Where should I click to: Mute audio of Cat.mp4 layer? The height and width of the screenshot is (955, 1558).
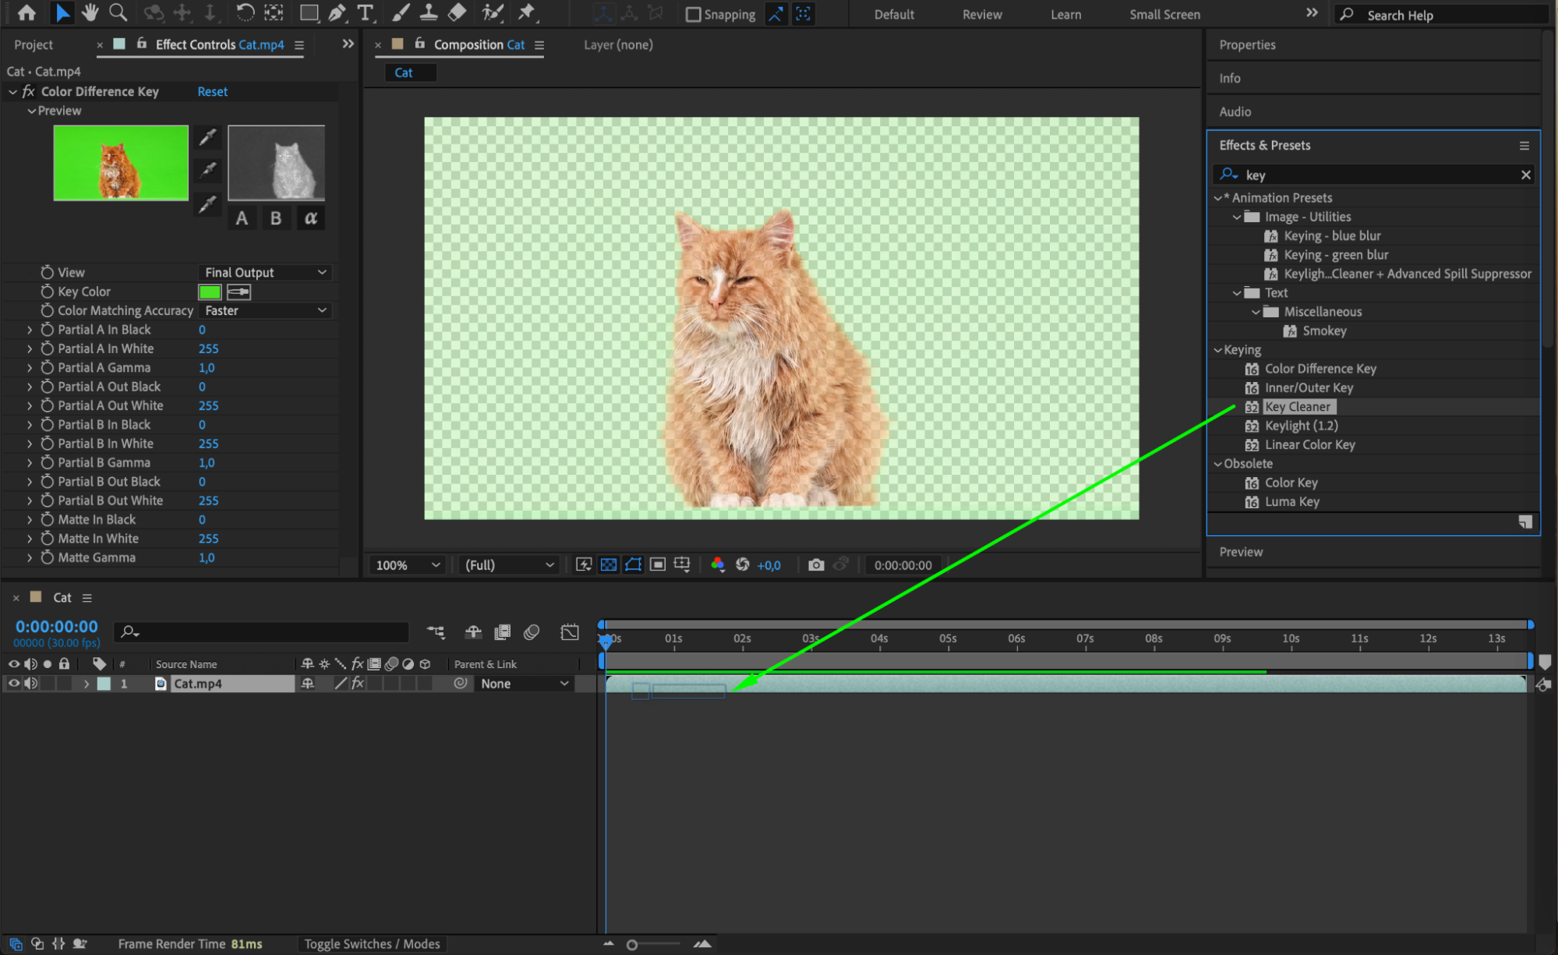pyautogui.click(x=30, y=684)
